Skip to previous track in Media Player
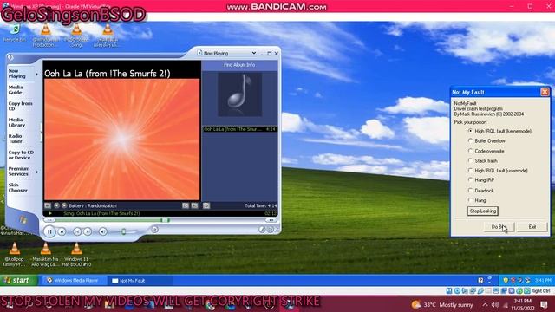This screenshot has height=312, width=555. click(x=77, y=231)
